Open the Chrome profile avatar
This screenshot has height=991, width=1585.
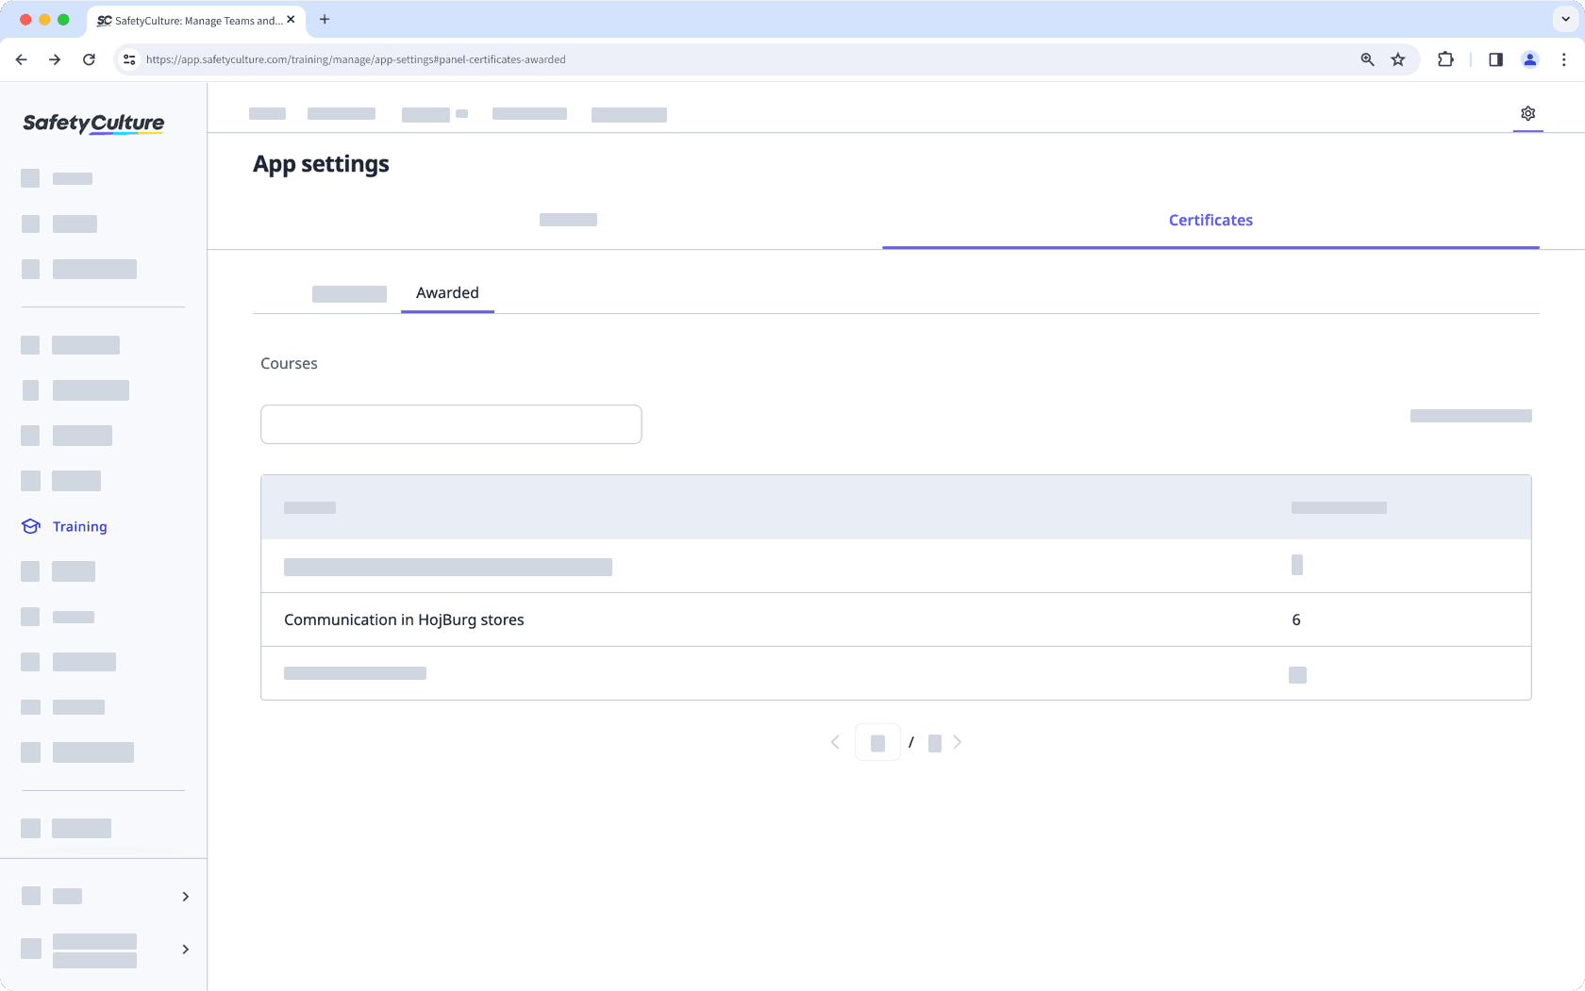tap(1529, 59)
